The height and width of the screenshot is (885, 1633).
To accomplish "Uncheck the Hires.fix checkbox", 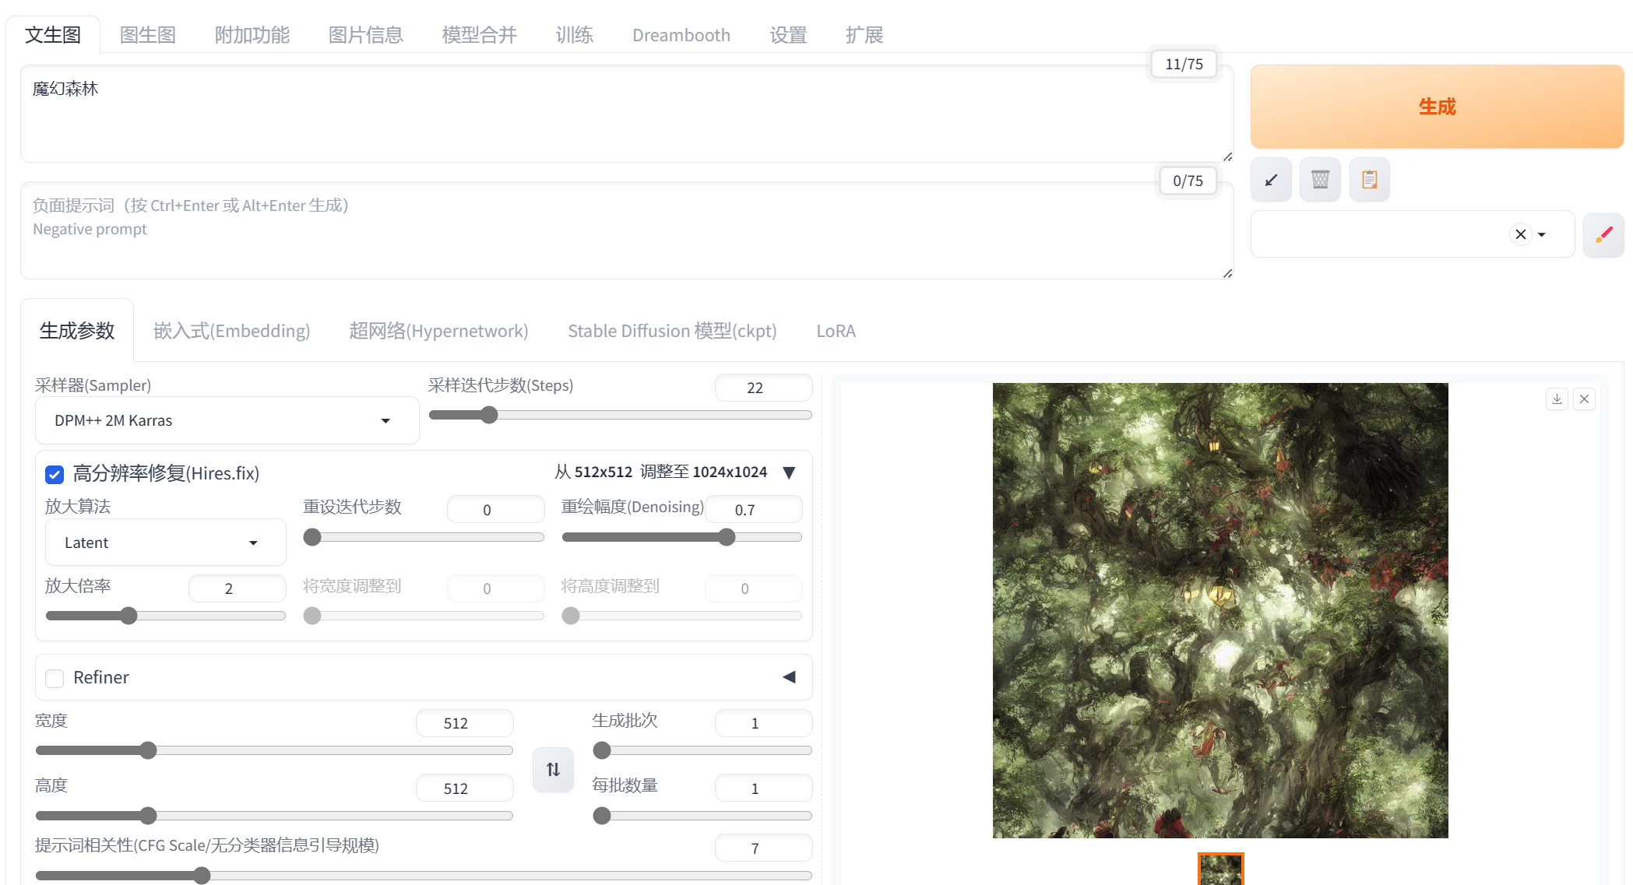I will pyautogui.click(x=55, y=474).
